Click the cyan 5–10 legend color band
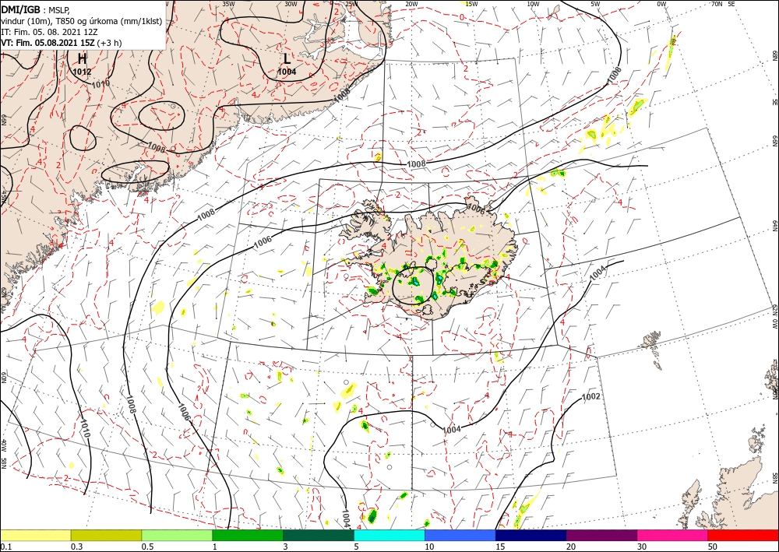Viewport: 779px width, 552px height. (x=389, y=535)
